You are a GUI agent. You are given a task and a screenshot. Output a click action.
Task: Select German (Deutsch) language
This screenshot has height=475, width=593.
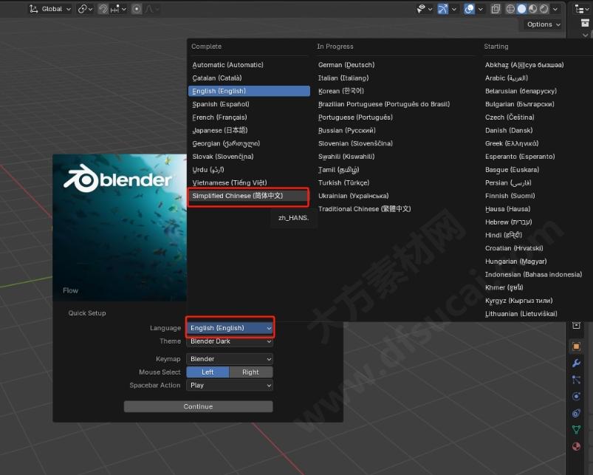click(x=395, y=65)
